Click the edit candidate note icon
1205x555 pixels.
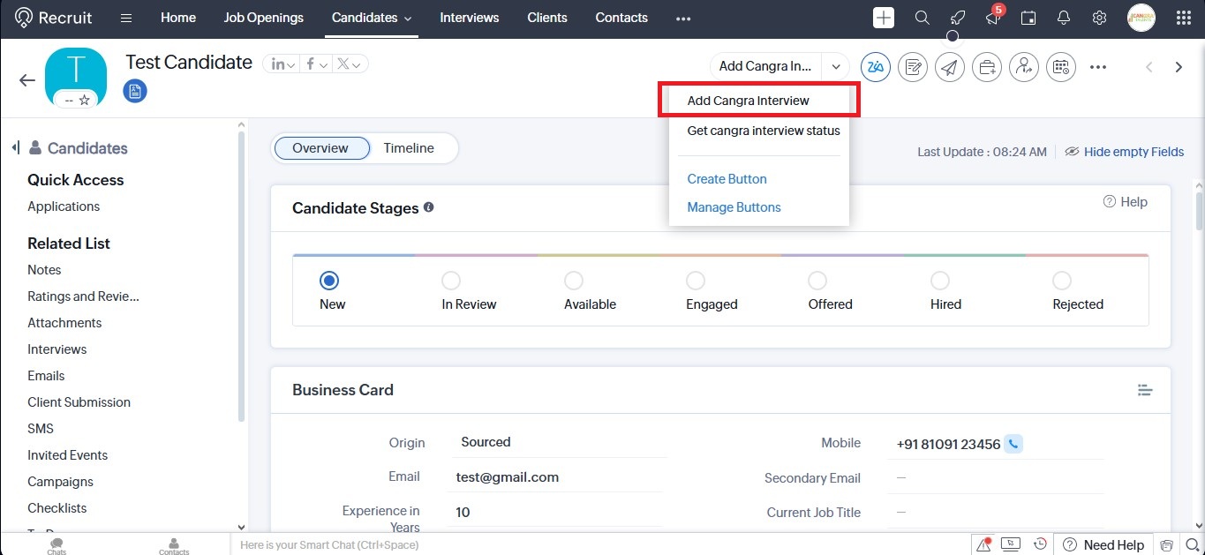tap(912, 67)
